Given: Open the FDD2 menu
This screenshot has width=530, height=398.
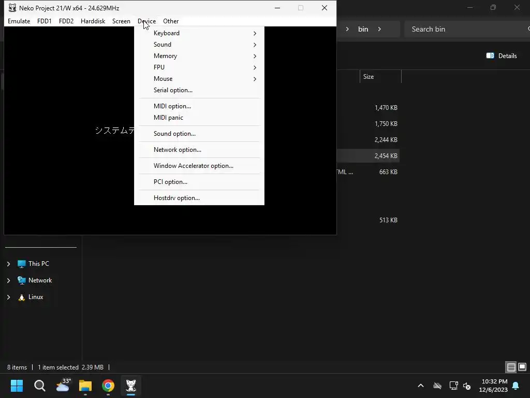Looking at the screenshot, I should pyautogui.click(x=66, y=21).
